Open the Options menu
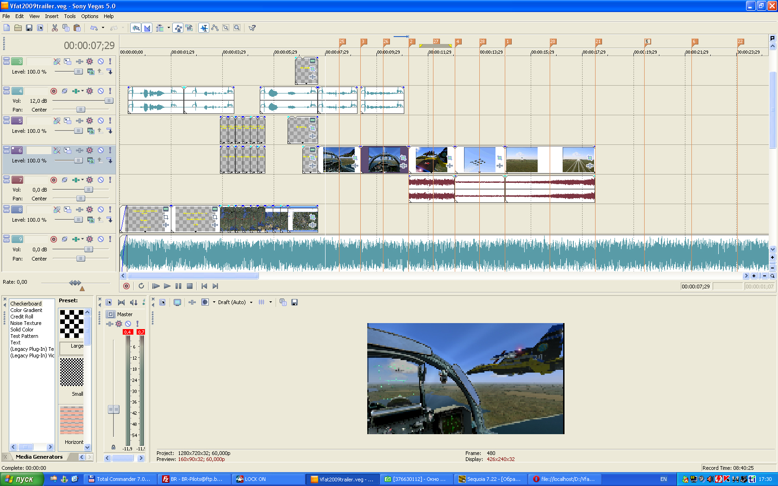Viewport: 778px width, 486px height. coord(89,16)
